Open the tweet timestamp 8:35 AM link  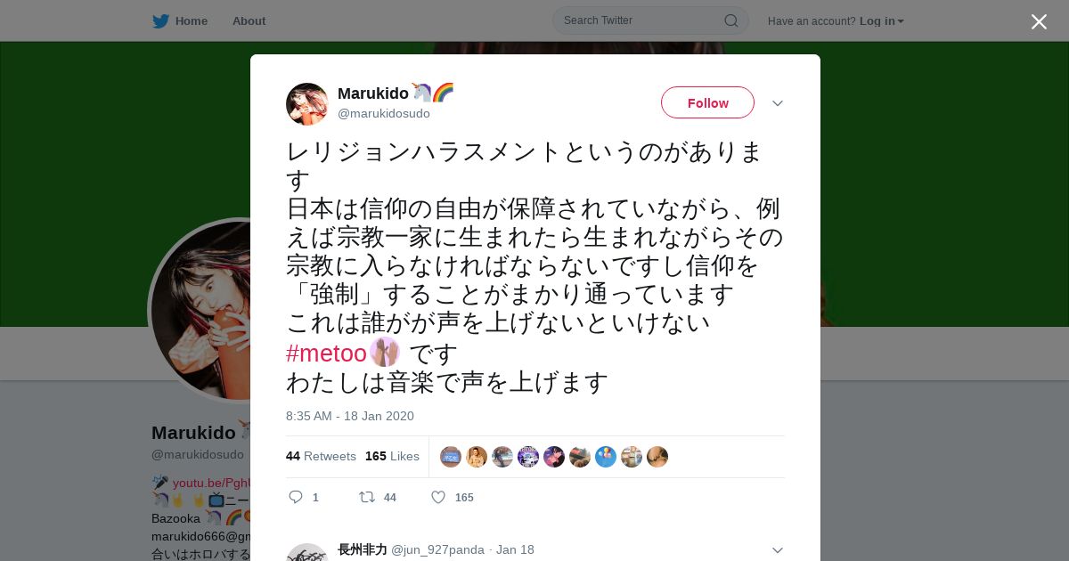pyautogui.click(x=350, y=416)
